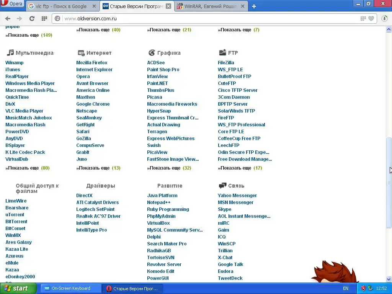The width and height of the screenshot is (392, 294).
Task: Open the TweetDeck link
Action: coord(230,278)
